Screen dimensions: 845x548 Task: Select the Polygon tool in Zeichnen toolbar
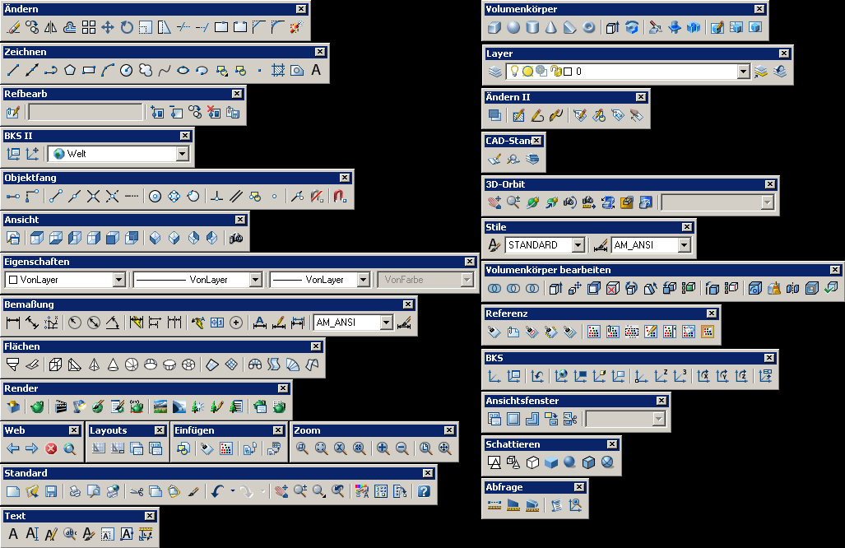point(70,71)
